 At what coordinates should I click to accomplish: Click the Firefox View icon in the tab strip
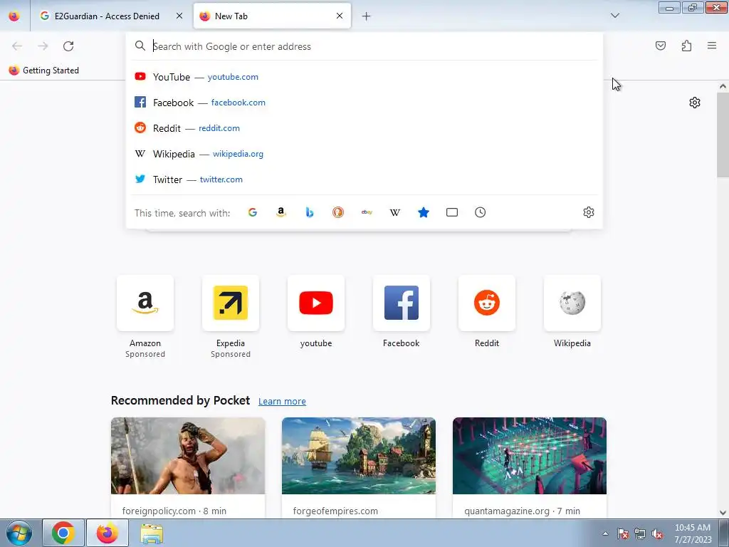pos(14,16)
